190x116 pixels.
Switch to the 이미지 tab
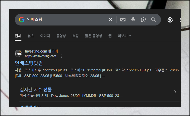coord(45,36)
